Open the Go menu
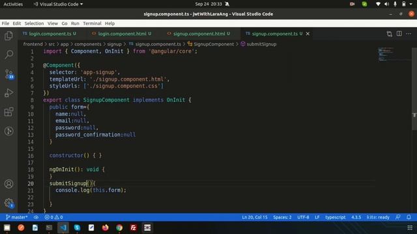 coord(65,23)
